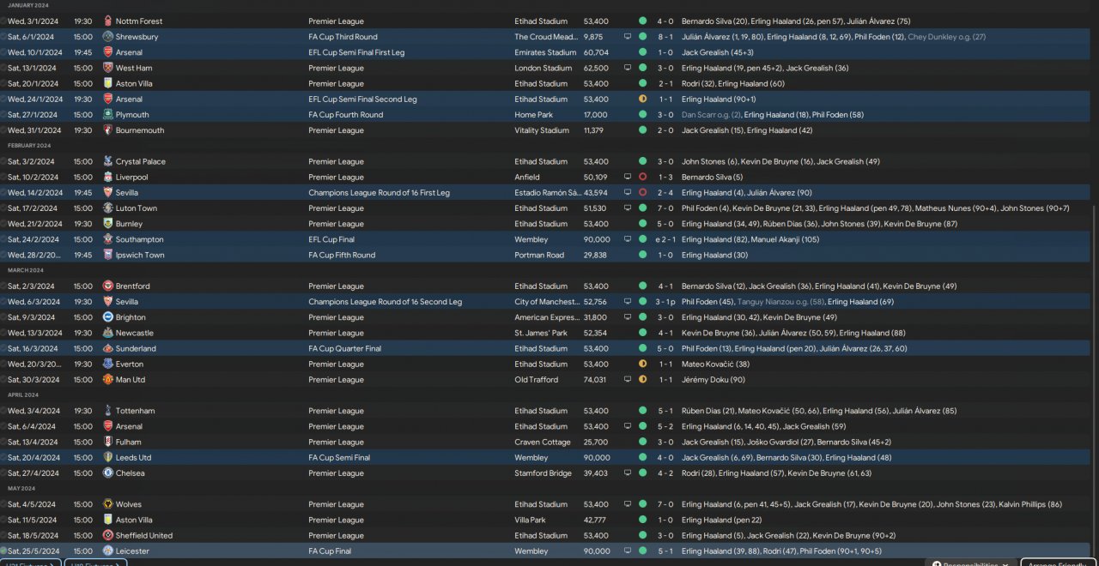The height and width of the screenshot is (566, 1099).
Task: Click Mateo Kovačić (38) scorer text
Action: pyautogui.click(x=715, y=364)
